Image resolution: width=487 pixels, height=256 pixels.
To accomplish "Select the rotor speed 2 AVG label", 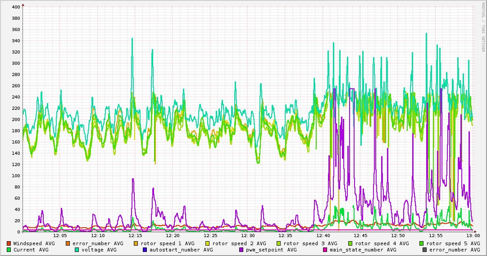I will [239, 243].
